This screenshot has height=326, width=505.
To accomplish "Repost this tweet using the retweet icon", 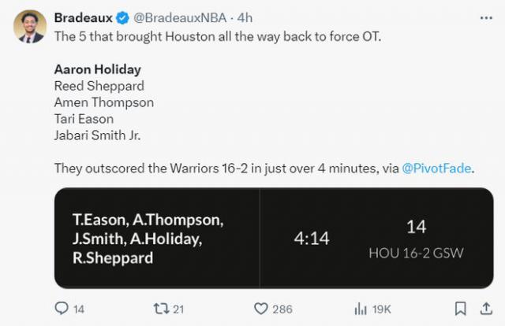I will pos(160,309).
